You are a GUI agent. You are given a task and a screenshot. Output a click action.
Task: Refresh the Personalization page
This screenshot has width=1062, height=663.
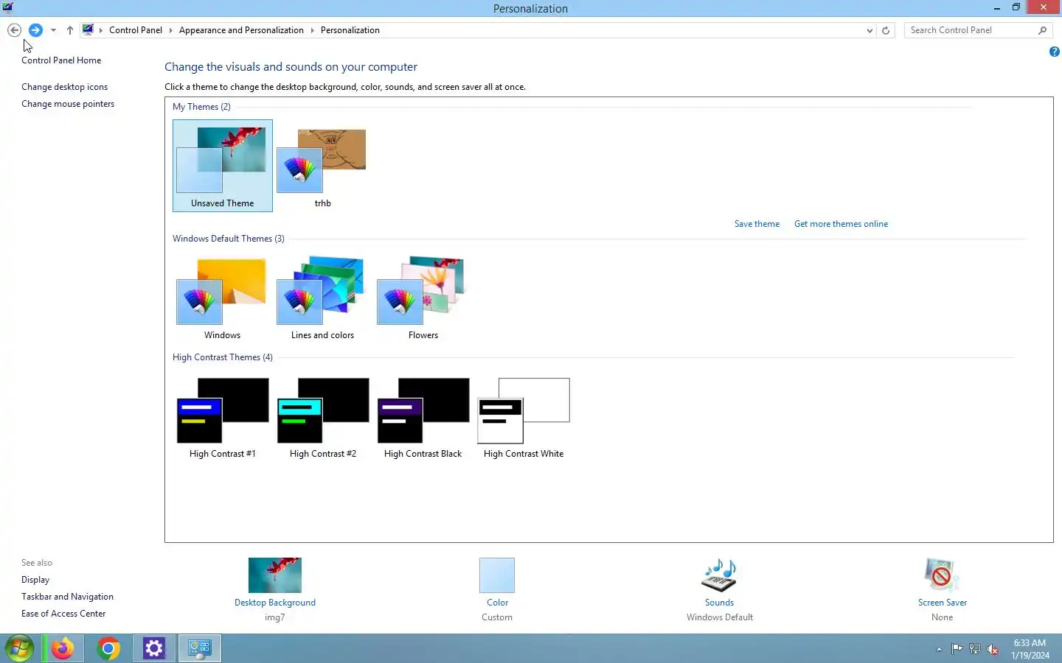click(x=886, y=30)
